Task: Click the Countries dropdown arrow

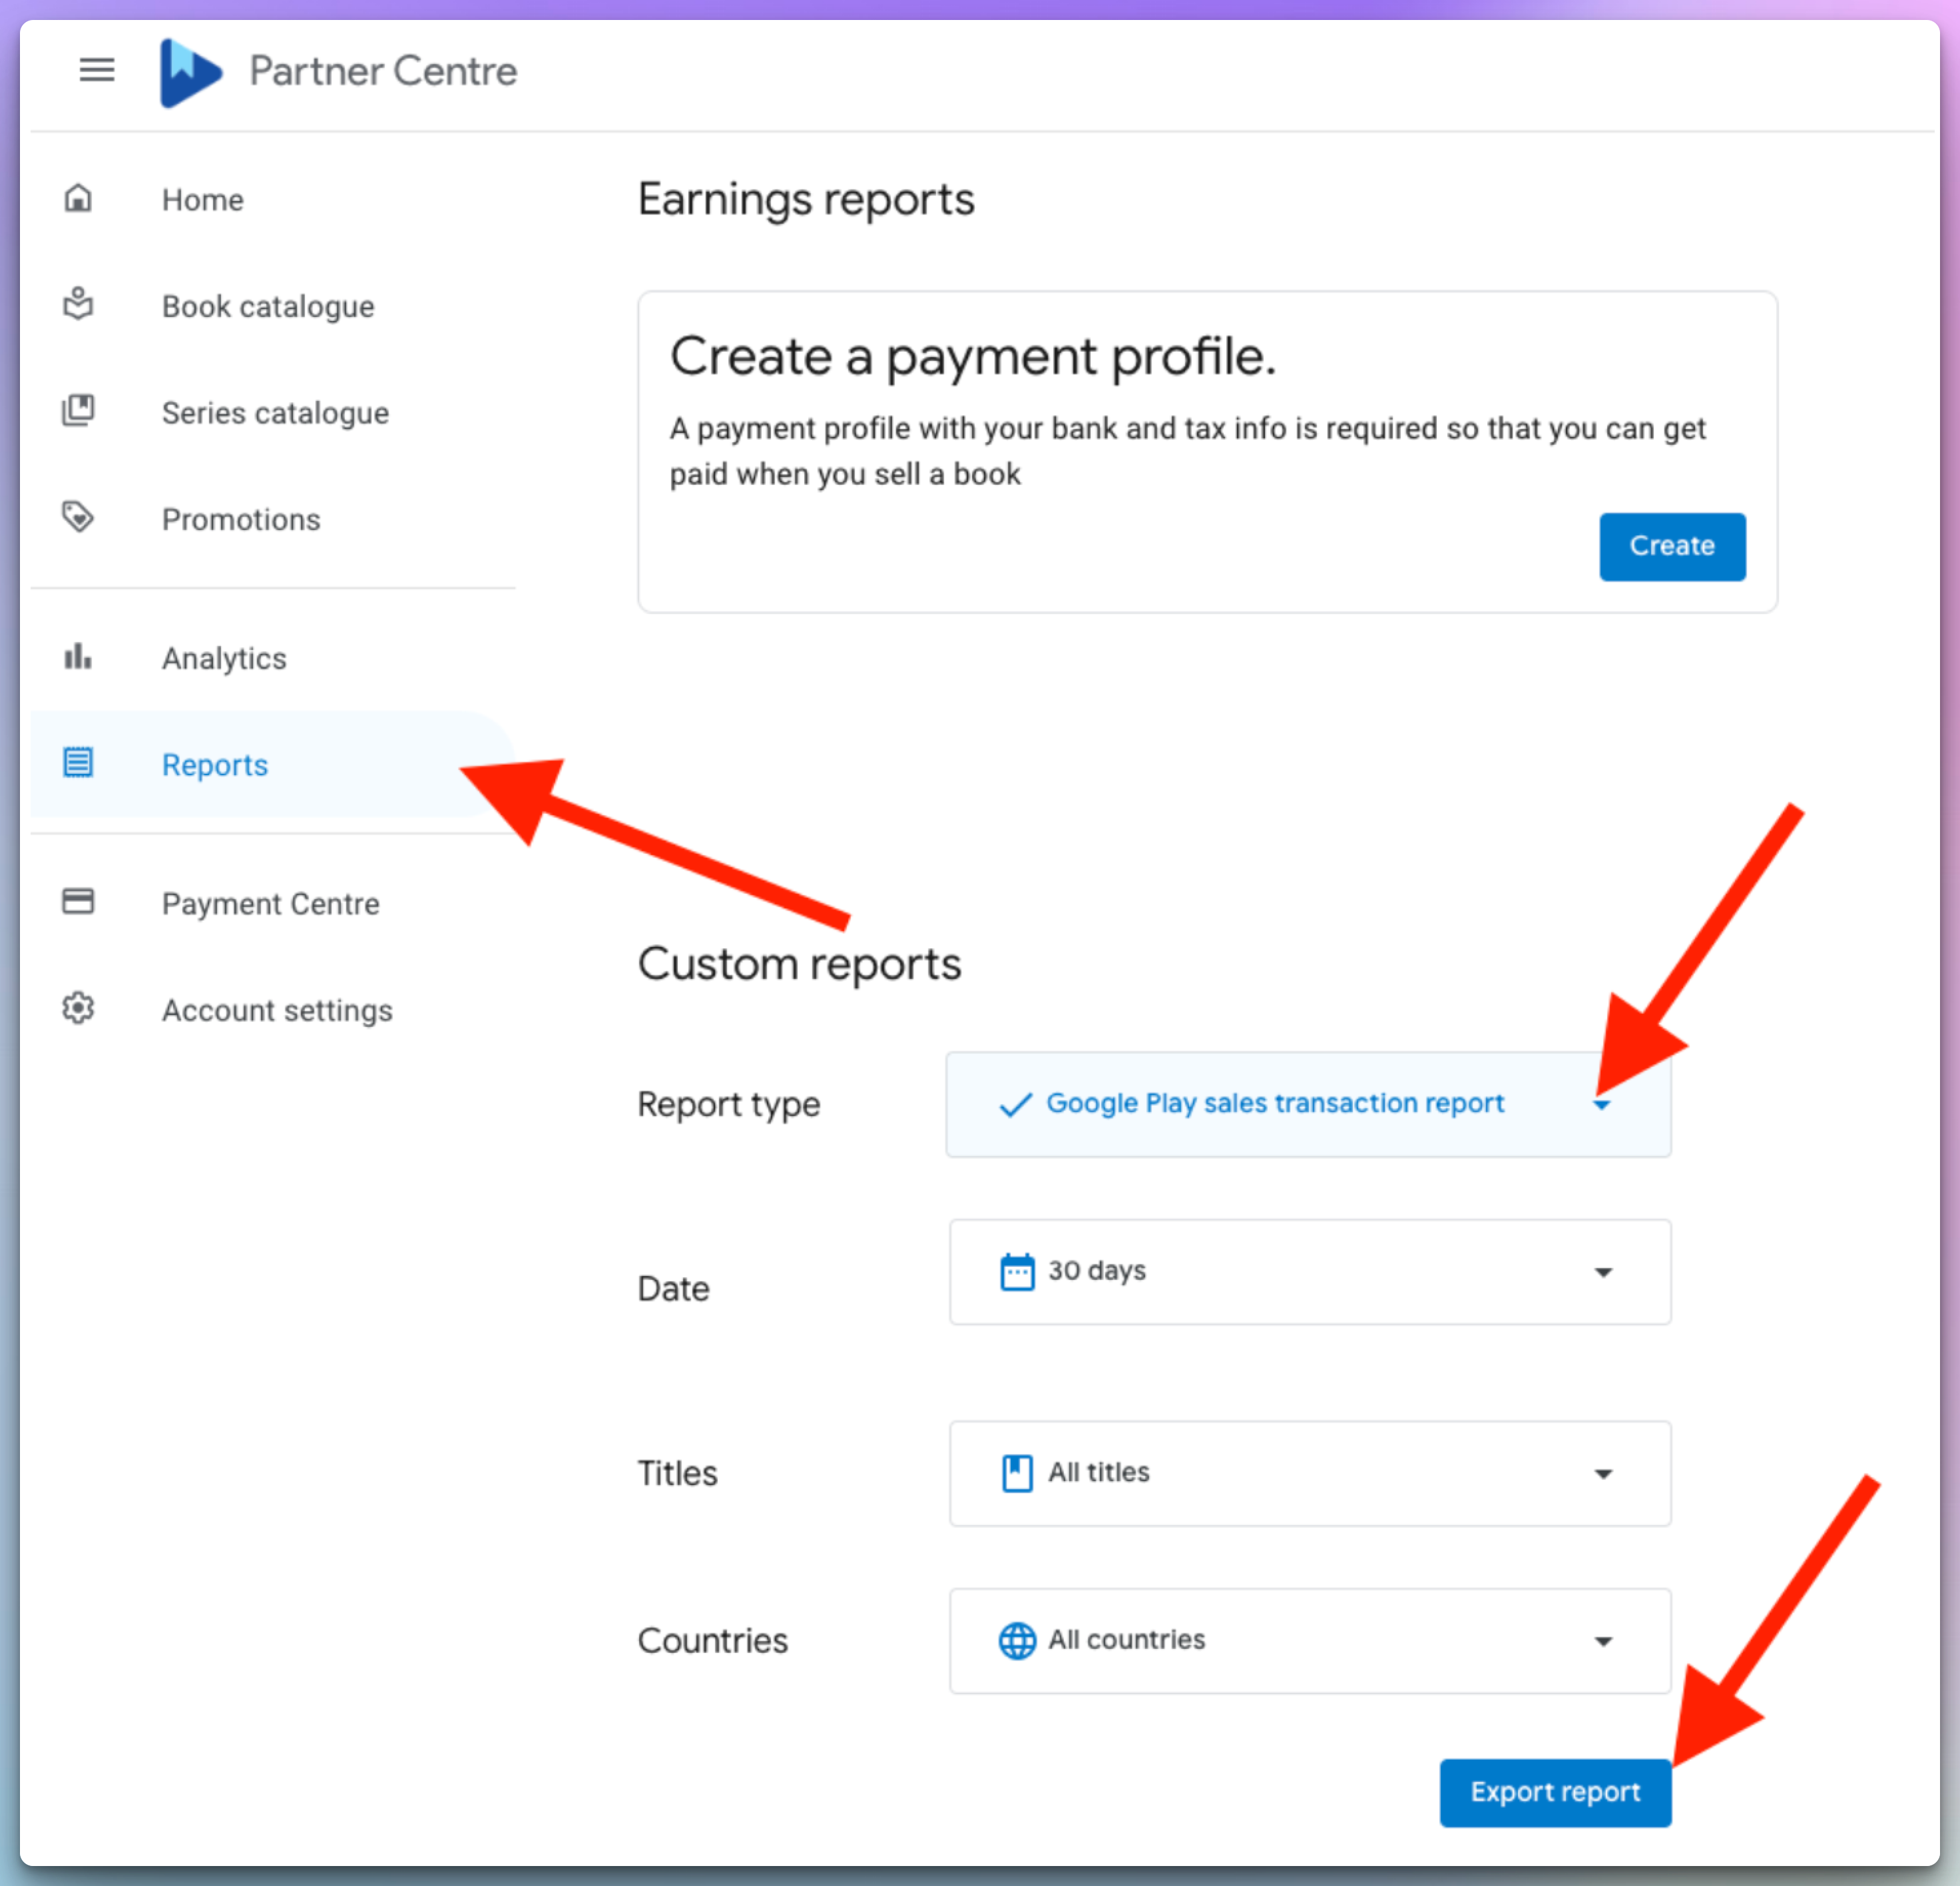Action: [x=1603, y=1642]
